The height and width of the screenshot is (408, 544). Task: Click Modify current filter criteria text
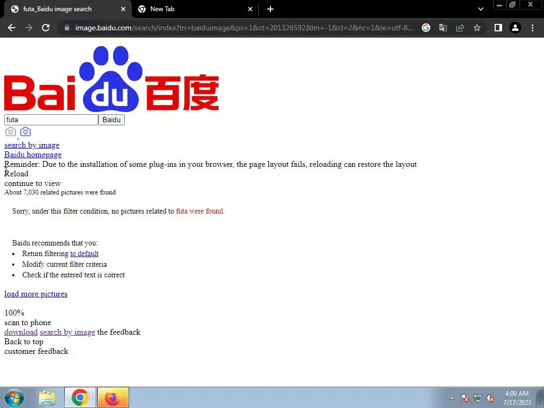pyautogui.click(x=64, y=265)
